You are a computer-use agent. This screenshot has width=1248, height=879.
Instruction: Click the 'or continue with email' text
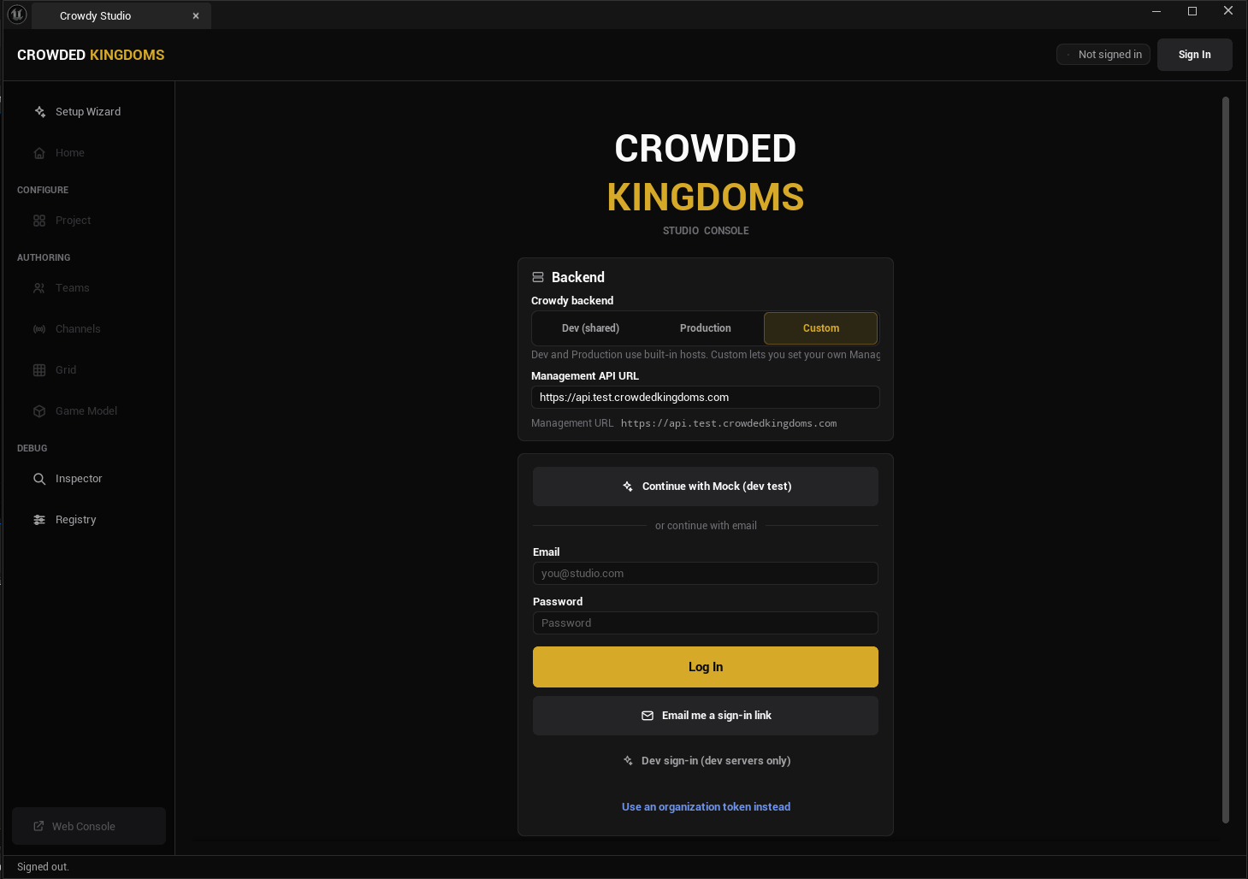pyautogui.click(x=706, y=526)
